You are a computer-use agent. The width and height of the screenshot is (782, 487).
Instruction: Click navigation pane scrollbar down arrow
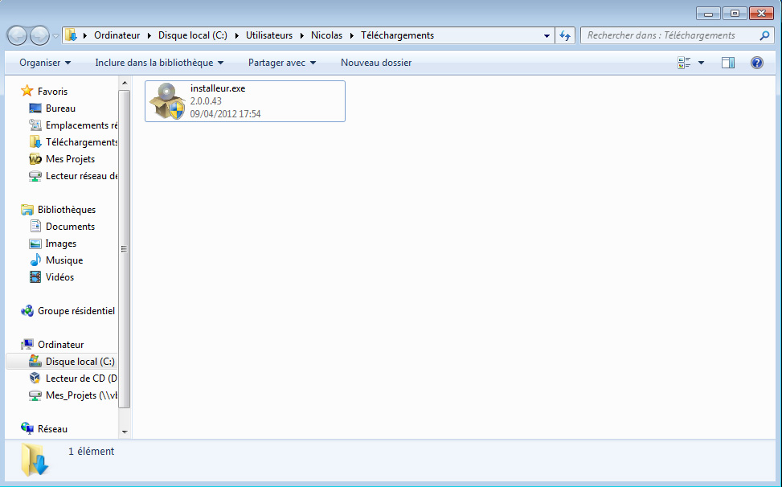click(x=125, y=432)
